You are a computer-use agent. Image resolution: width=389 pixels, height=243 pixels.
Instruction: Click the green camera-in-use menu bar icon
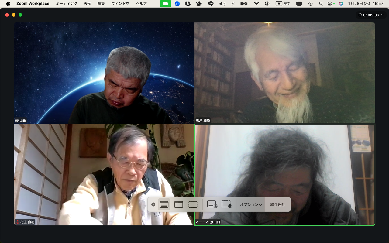(166, 4)
